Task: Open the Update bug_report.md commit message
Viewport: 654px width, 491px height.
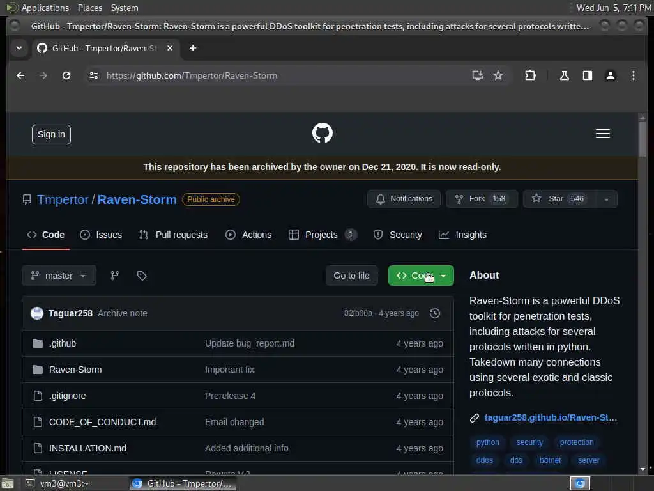Action: pyautogui.click(x=250, y=343)
